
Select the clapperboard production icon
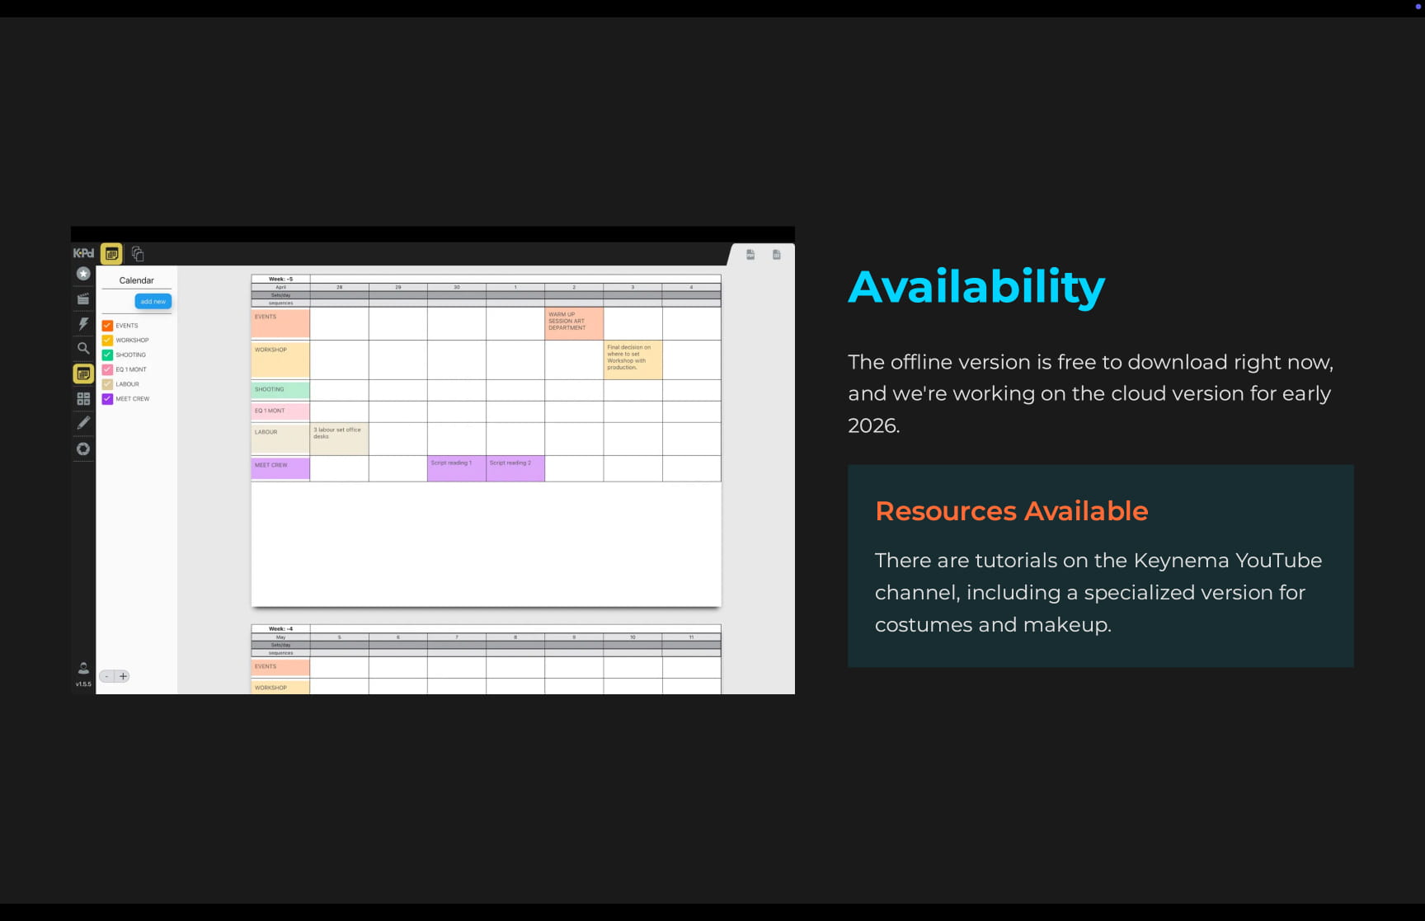(x=82, y=298)
